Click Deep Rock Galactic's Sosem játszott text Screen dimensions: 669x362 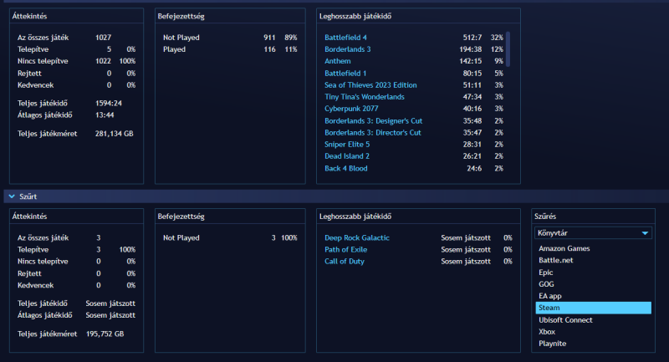(466, 238)
